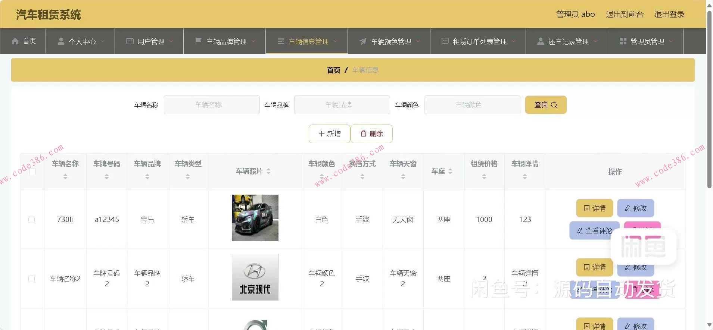The width and height of the screenshot is (713, 330).
Task: Expand the 车辆颜色管理 dropdown arrow
Action: click(418, 41)
